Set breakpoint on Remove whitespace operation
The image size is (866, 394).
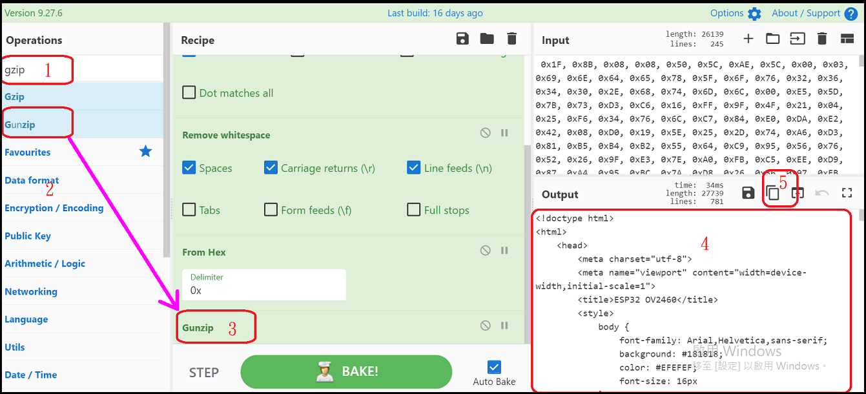pos(504,132)
